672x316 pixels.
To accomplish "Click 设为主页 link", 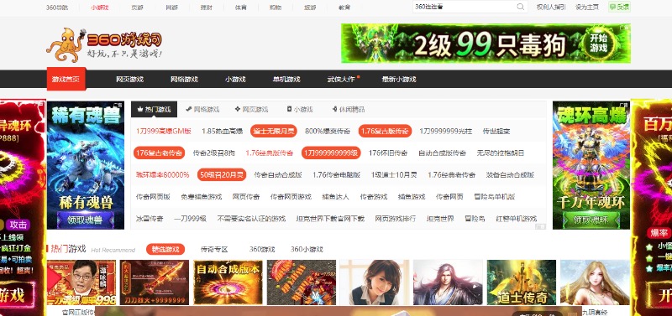I will point(587,7).
